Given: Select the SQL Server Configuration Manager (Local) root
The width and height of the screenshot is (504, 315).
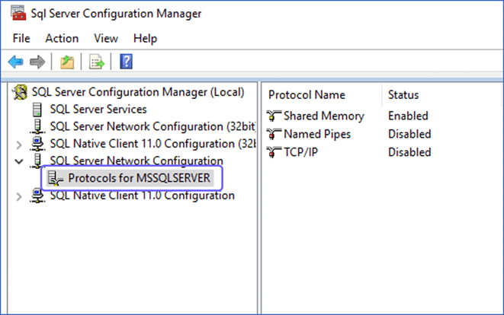Looking at the screenshot, I should (137, 92).
